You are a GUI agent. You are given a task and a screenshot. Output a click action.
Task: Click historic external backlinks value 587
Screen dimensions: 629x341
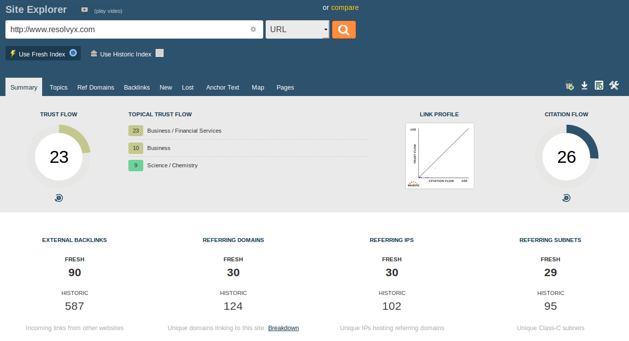coord(75,306)
